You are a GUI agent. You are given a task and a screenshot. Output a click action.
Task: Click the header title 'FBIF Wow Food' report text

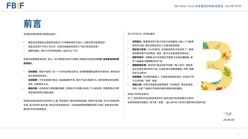click(x=207, y=6)
